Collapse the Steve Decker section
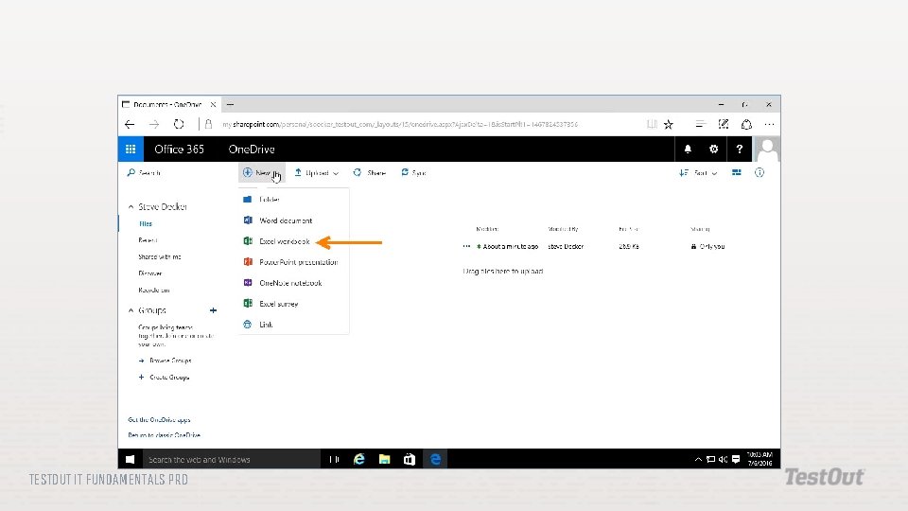 click(131, 207)
